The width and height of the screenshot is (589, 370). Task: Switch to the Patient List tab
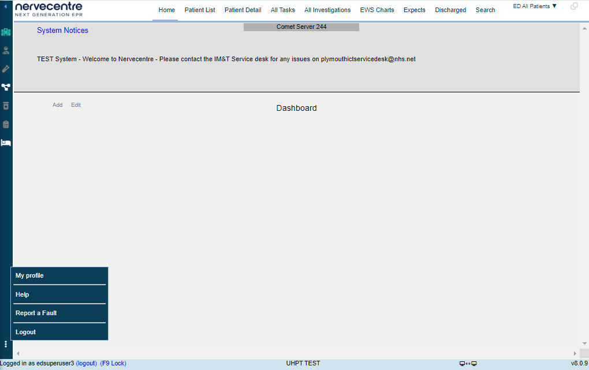199,10
